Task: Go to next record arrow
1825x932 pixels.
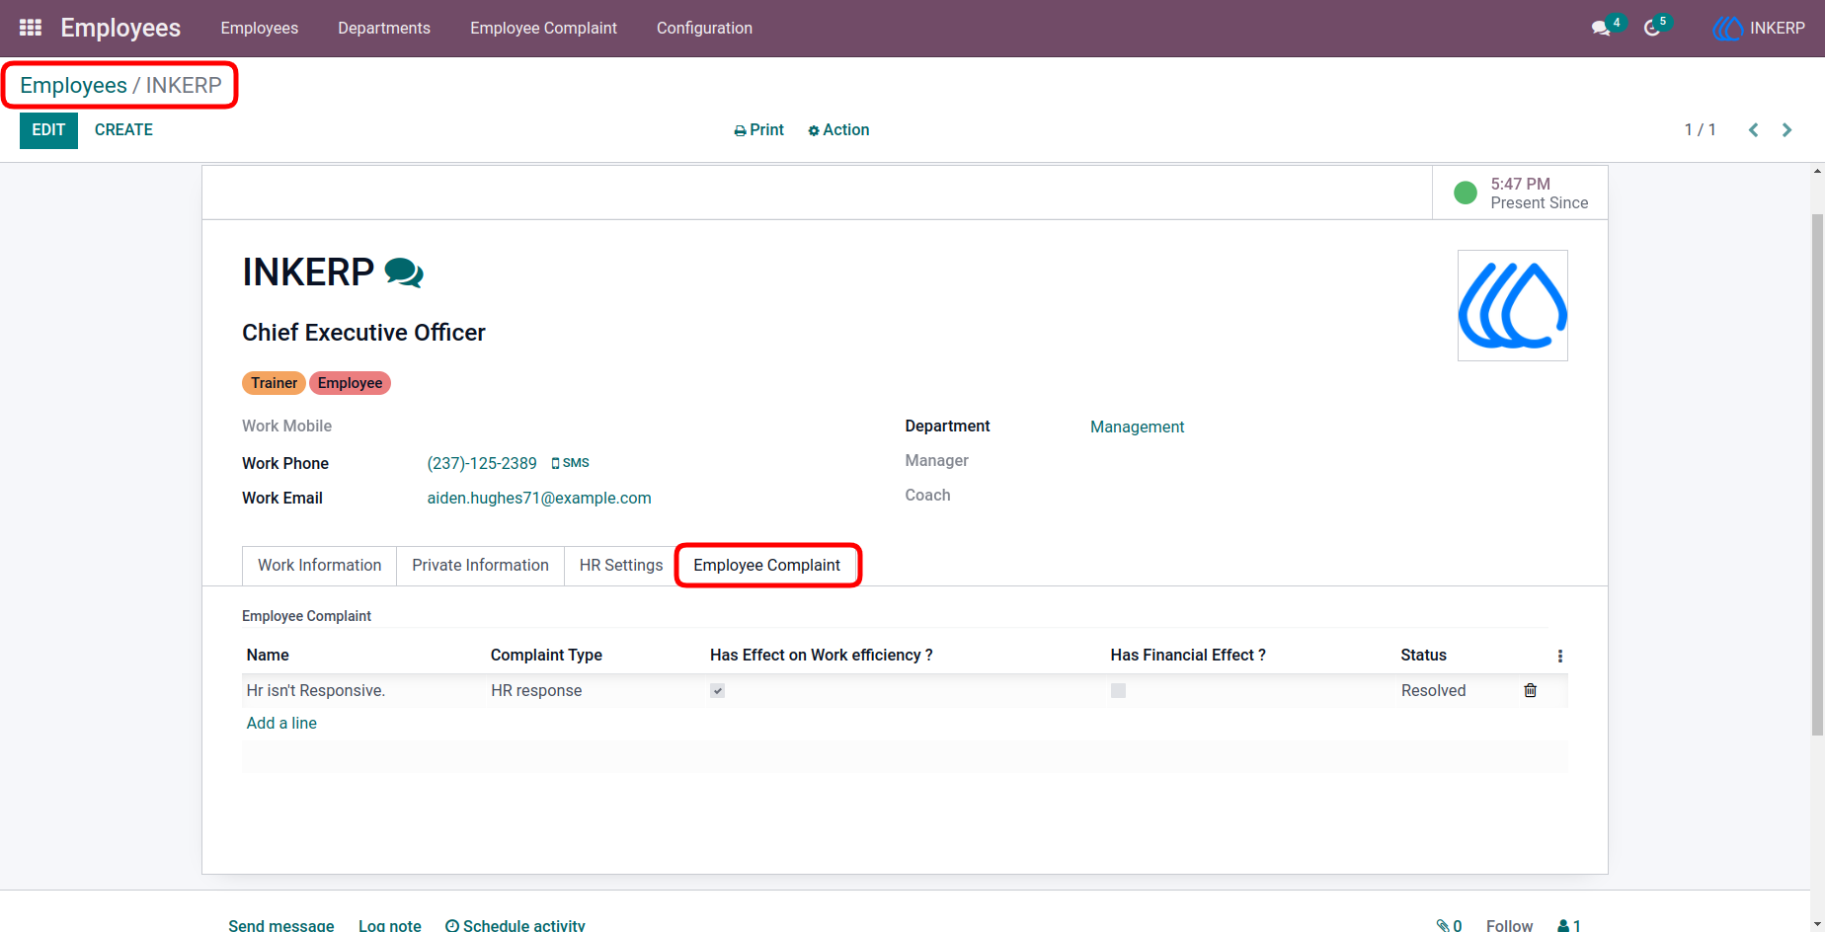Action: (x=1786, y=130)
